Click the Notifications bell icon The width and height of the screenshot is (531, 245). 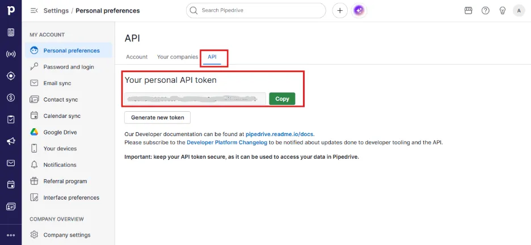click(x=34, y=165)
